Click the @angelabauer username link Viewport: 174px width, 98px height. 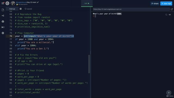(x=21, y=2)
